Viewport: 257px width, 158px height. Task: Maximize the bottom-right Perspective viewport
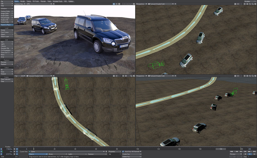255,76
